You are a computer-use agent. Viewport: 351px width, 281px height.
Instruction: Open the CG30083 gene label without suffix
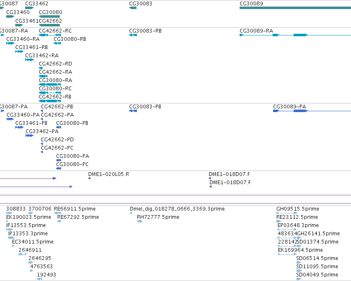tap(141, 4)
